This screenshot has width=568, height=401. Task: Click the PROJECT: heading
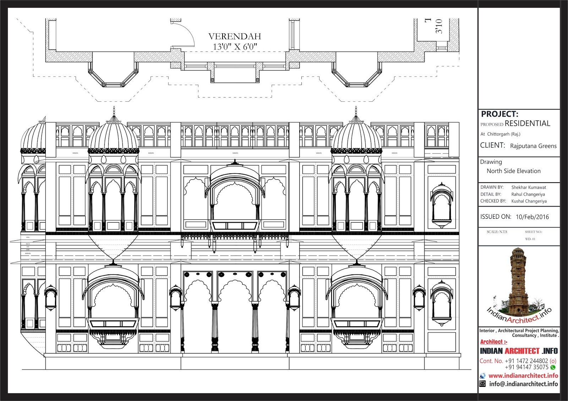(499, 114)
